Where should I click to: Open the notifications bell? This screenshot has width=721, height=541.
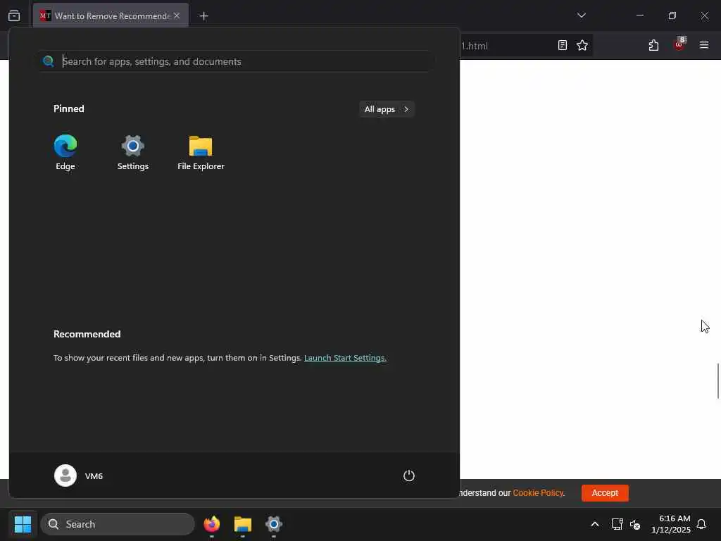pos(701,524)
